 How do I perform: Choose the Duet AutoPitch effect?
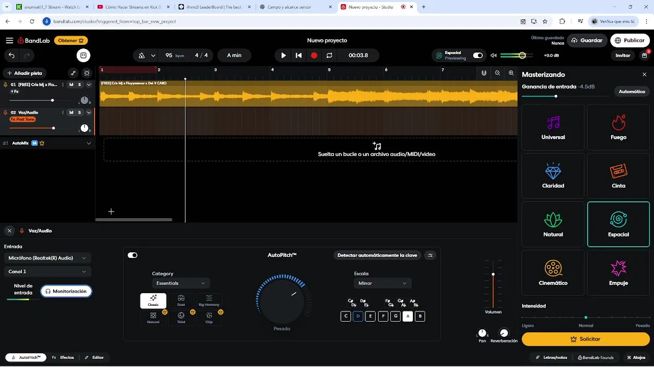pyautogui.click(x=181, y=301)
